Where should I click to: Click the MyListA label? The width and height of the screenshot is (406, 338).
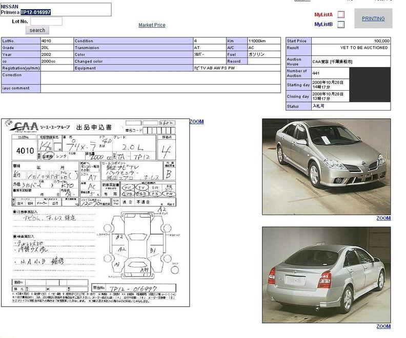coord(323,15)
